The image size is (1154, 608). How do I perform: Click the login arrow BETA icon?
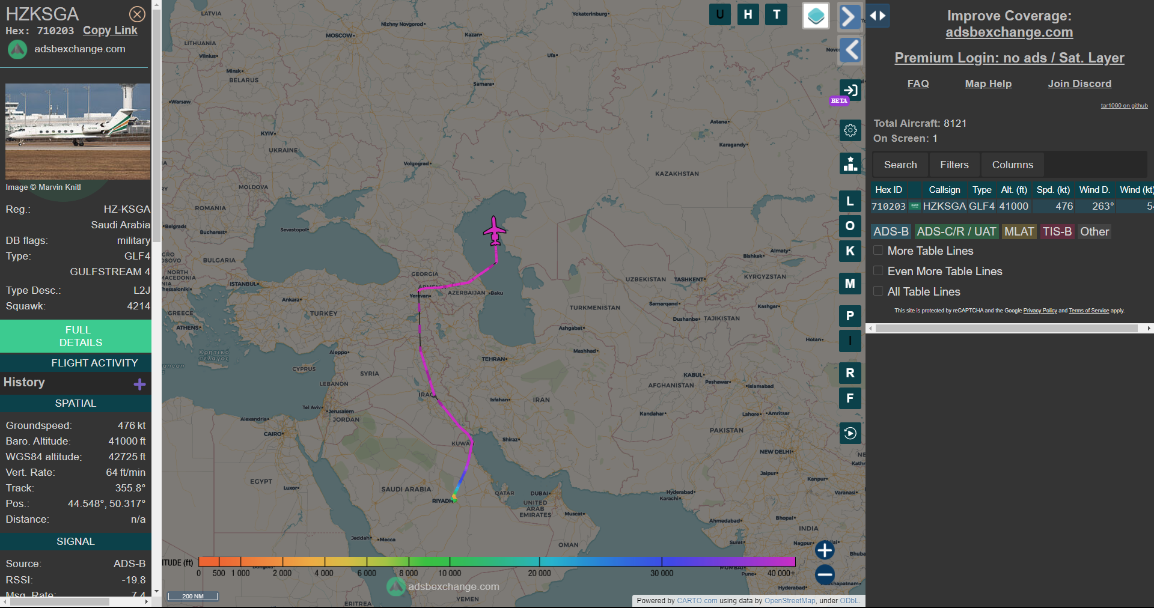(850, 90)
